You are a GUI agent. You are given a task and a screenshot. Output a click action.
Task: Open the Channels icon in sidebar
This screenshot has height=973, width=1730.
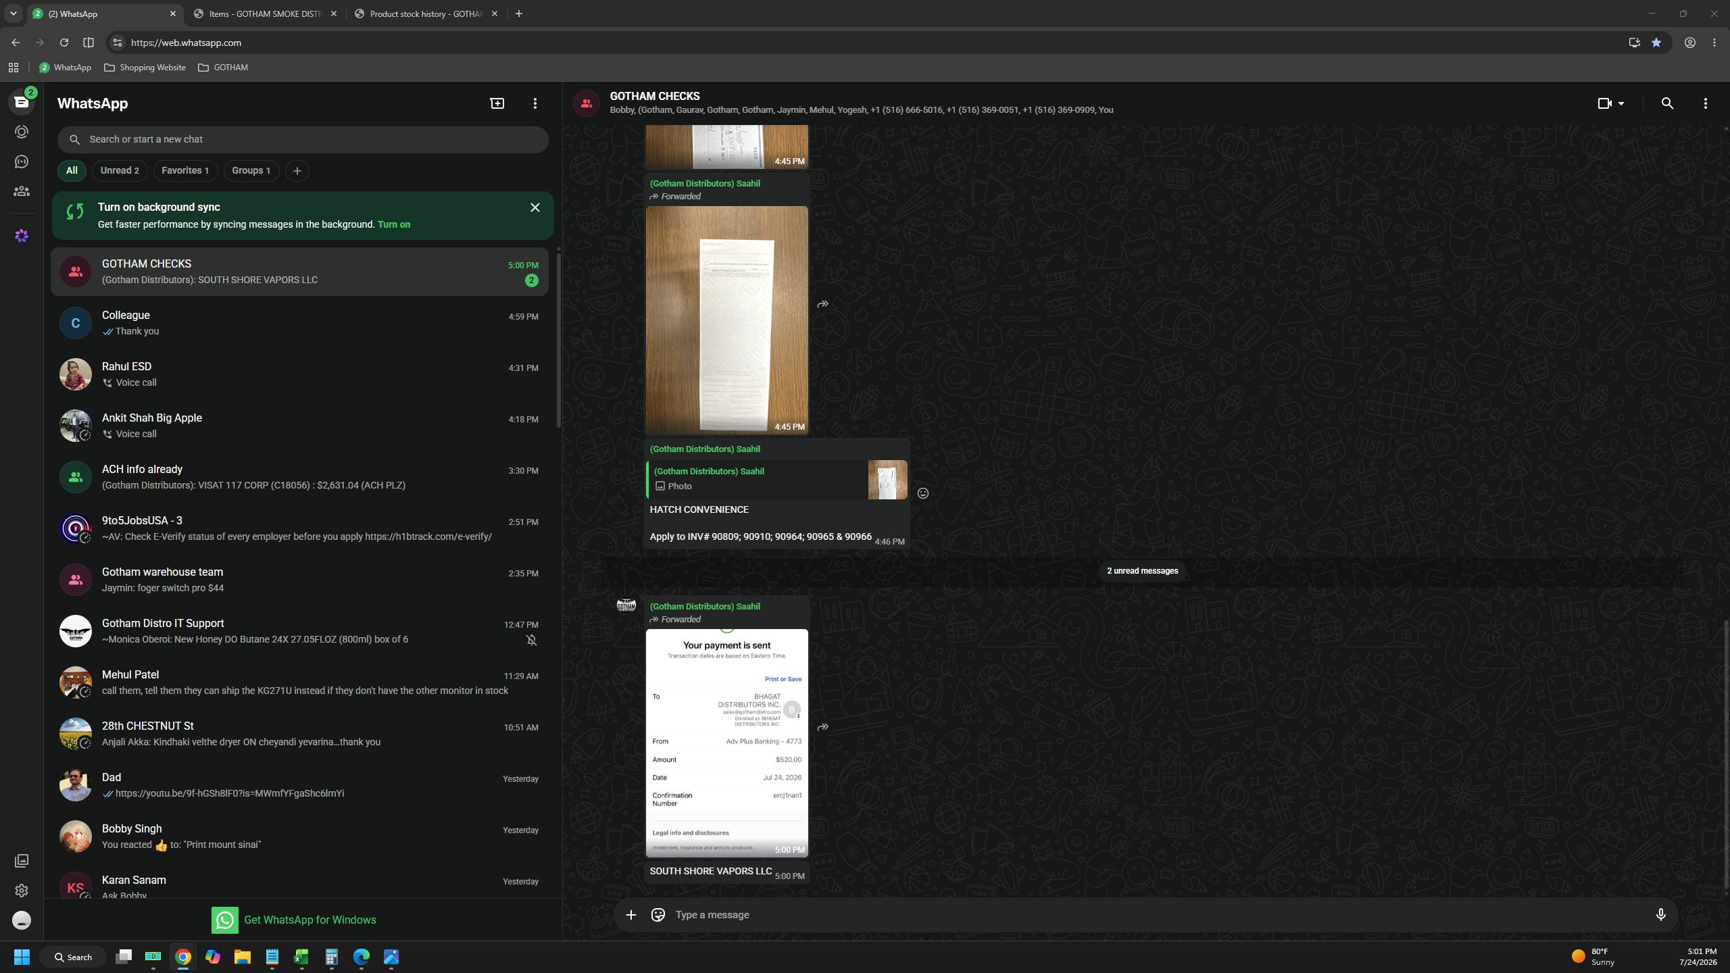pos(22,161)
